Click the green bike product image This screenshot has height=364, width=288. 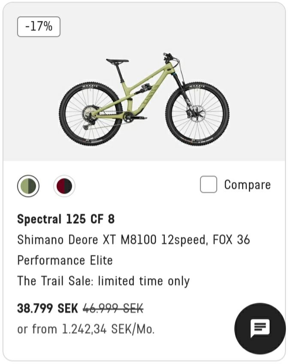pyautogui.click(x=144, y=99)
